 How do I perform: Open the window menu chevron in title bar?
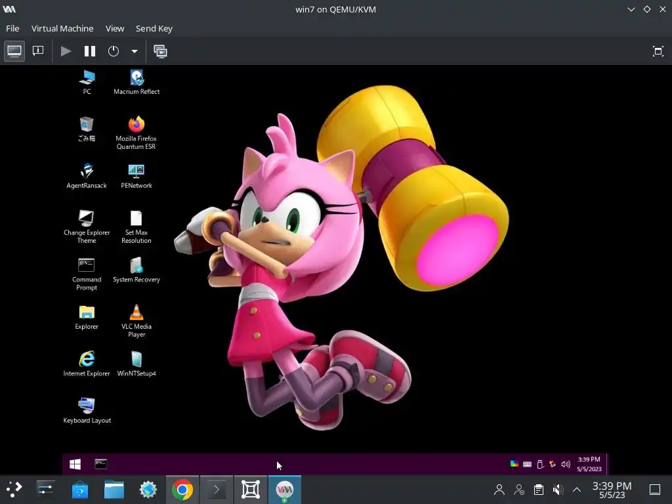(631, 9)
